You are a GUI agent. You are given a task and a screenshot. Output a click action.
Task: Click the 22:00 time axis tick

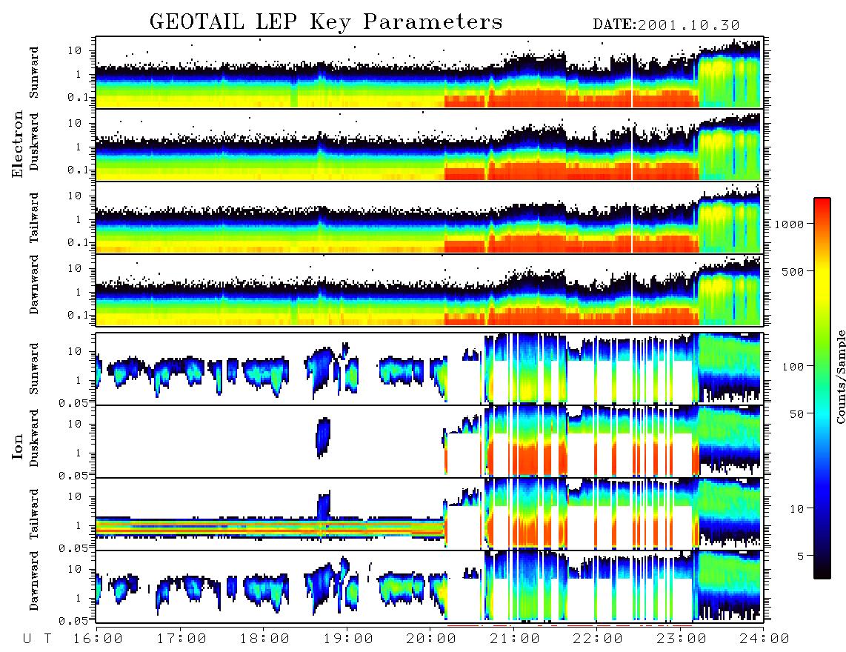[x=598, y=639]
